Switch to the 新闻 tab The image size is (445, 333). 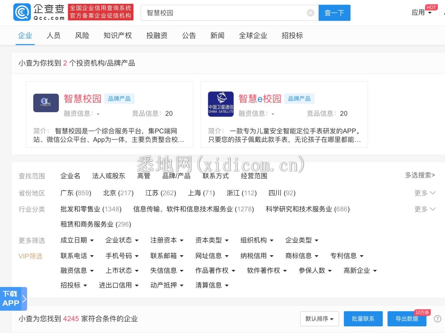(x=217, y=35)
